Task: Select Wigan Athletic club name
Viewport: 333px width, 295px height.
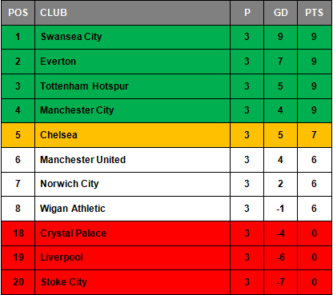Action: [73, 209]
